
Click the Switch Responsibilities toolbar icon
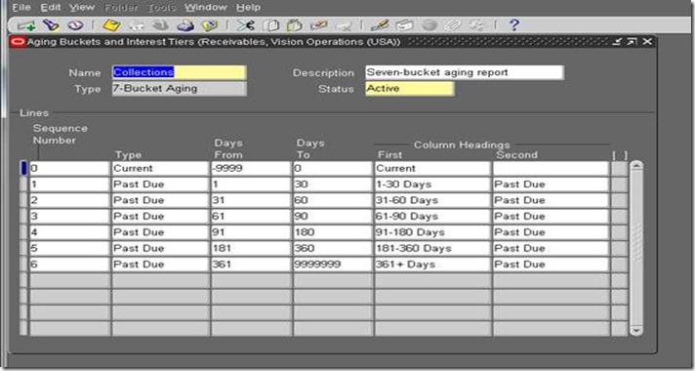pyautogui.click(x=161, y=25)
